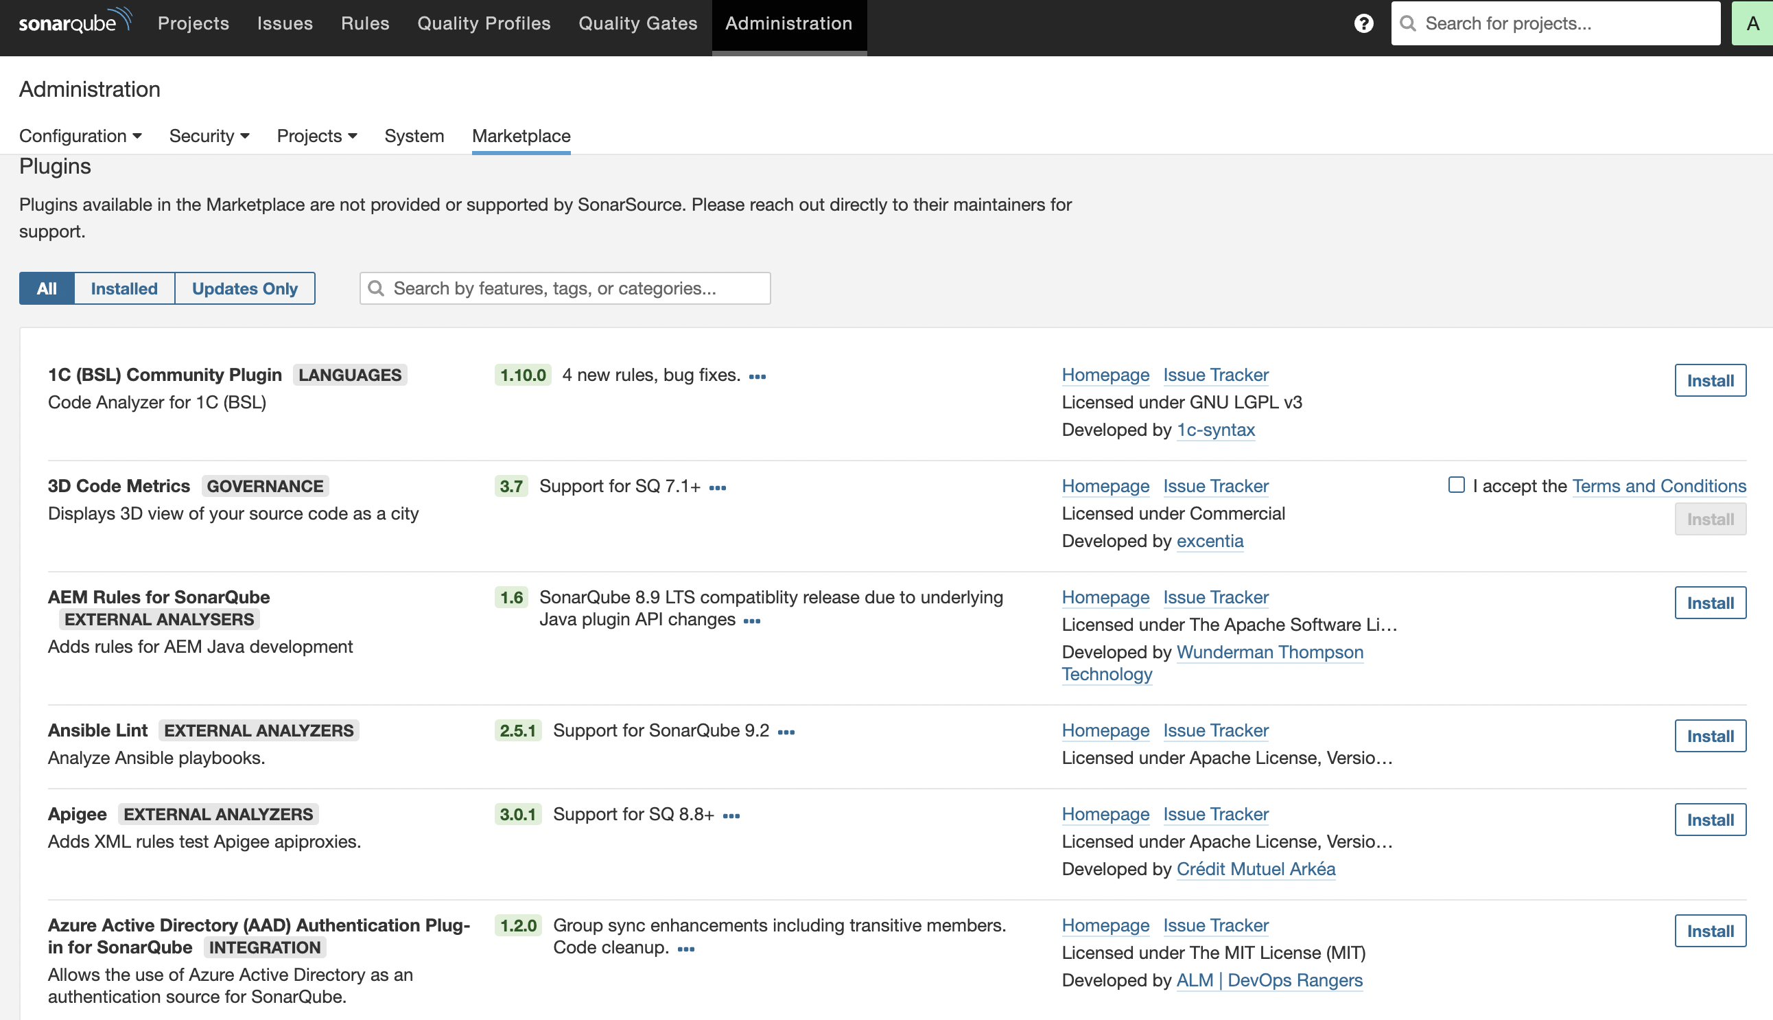Click version badge 2.5.1
Image resolution: width=1773 pixels, height=1020 pixels.
pos(517,730)
